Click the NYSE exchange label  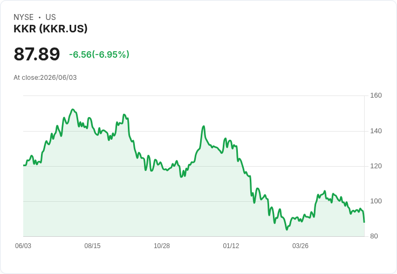tap(24, 17)
